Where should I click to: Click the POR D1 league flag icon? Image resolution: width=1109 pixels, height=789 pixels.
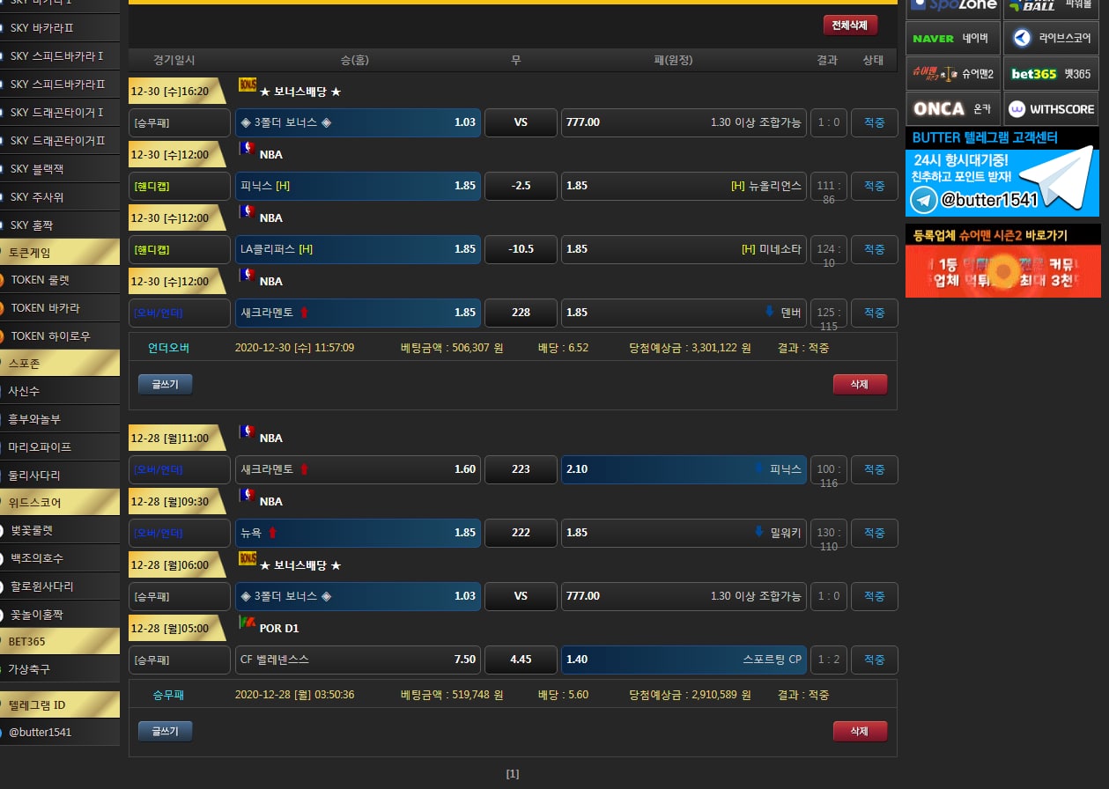point(248,623)
